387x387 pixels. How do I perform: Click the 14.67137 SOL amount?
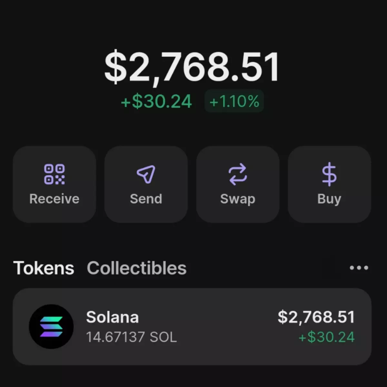point(131,337)
